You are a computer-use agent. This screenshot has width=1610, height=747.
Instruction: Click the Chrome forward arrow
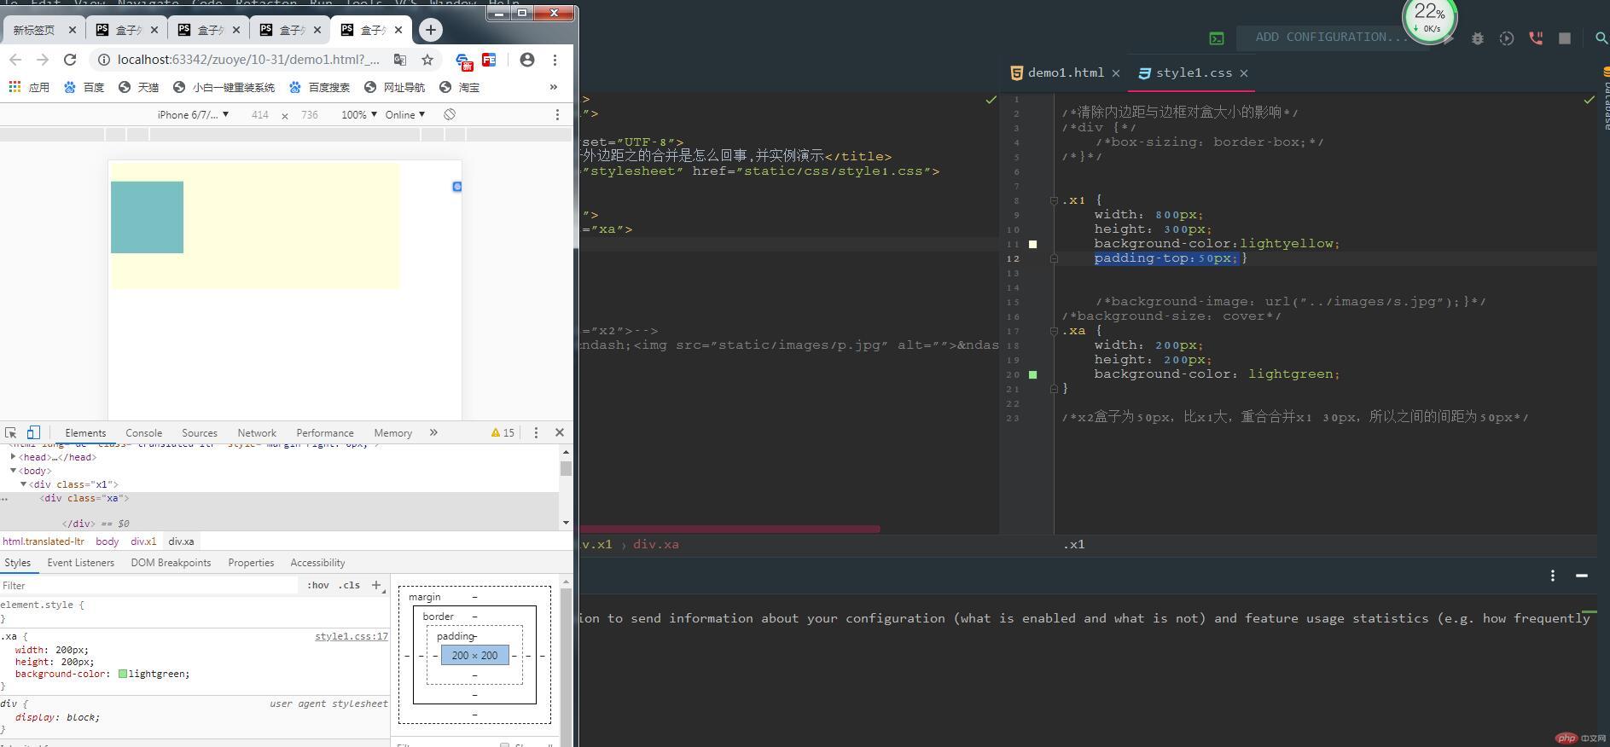(x=43, y=60)
